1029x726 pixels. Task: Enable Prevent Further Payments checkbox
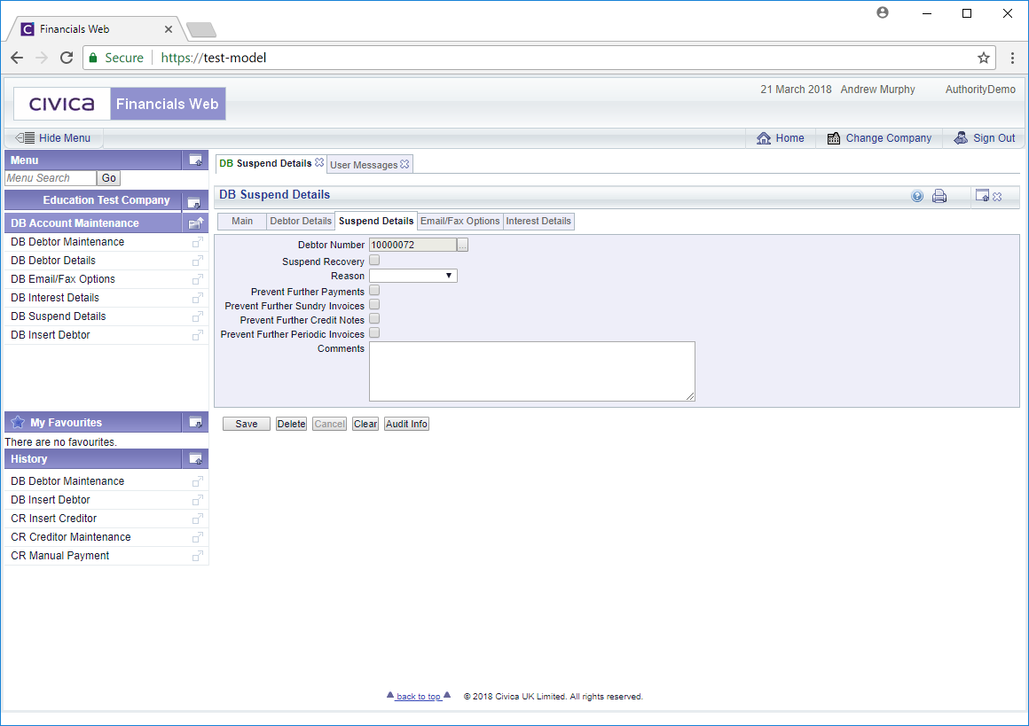(374, 291)
